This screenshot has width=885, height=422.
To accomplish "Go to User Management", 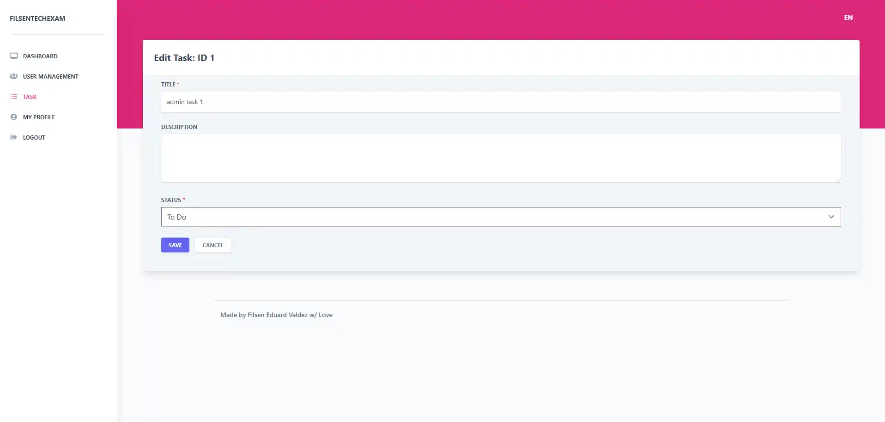I will 51,76.
